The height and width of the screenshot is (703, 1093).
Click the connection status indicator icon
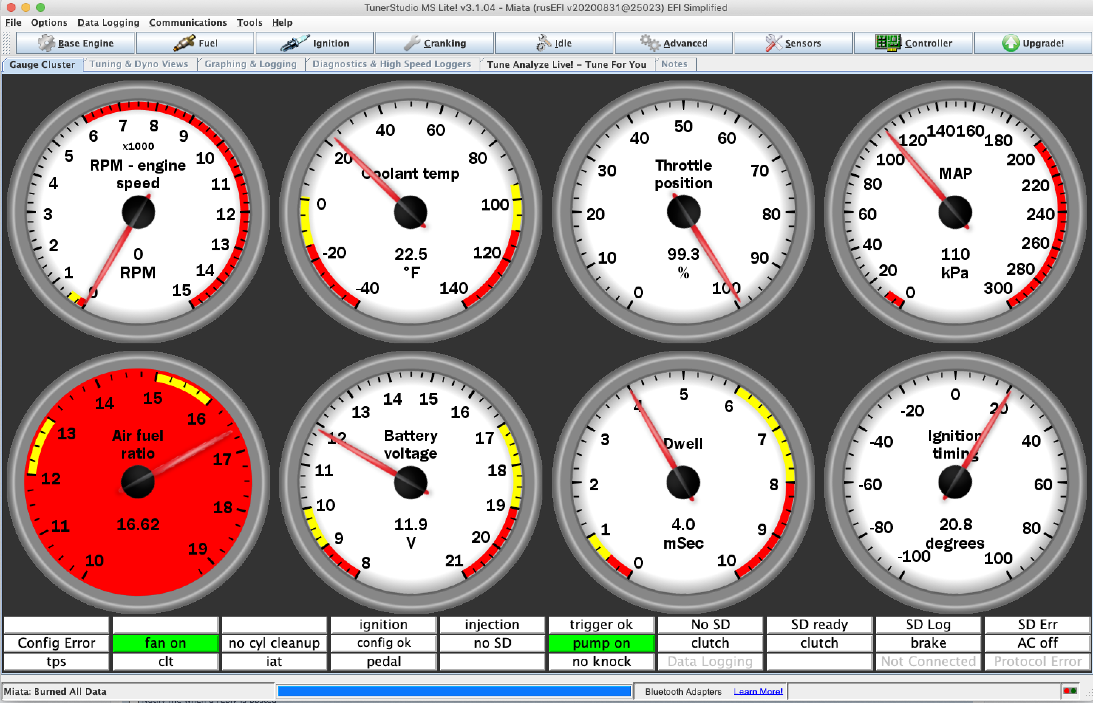1070,691
